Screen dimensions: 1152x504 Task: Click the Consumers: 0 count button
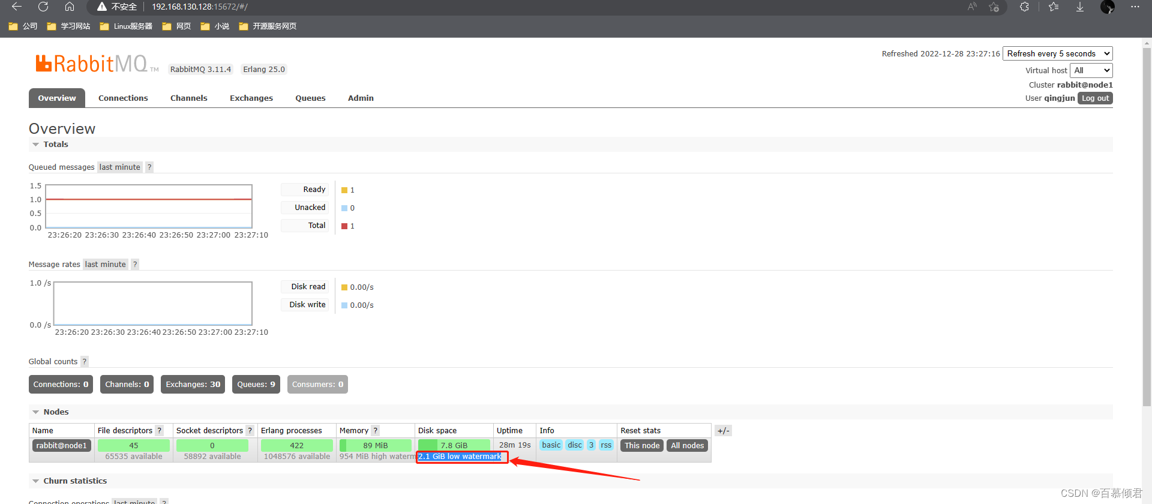[x=317, y=385]
